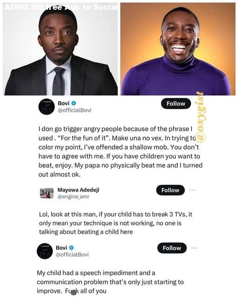Follow Mayowa Adedeji account
The height and width of the screenshot is (298, 238).
pyautogui.click(x=170, y=190)
